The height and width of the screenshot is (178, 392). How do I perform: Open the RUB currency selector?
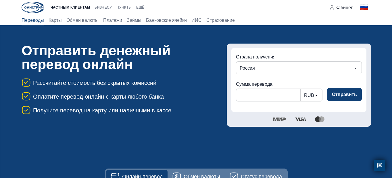[x=311, y=95]
